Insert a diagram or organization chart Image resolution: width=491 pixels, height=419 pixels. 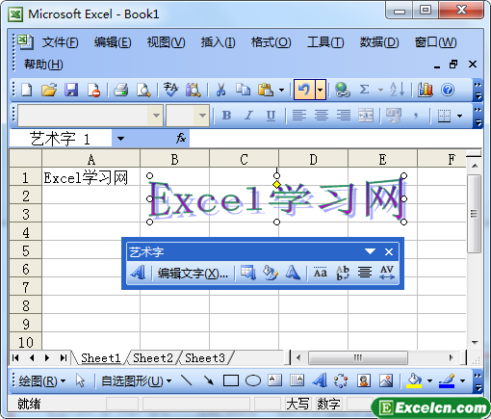click(x=341, y=380)
